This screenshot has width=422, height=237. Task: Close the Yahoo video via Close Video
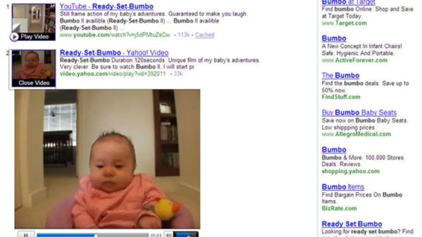pos(34,83)
